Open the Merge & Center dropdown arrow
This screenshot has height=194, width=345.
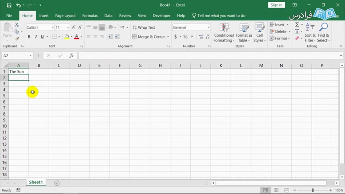tap(169, 37)
